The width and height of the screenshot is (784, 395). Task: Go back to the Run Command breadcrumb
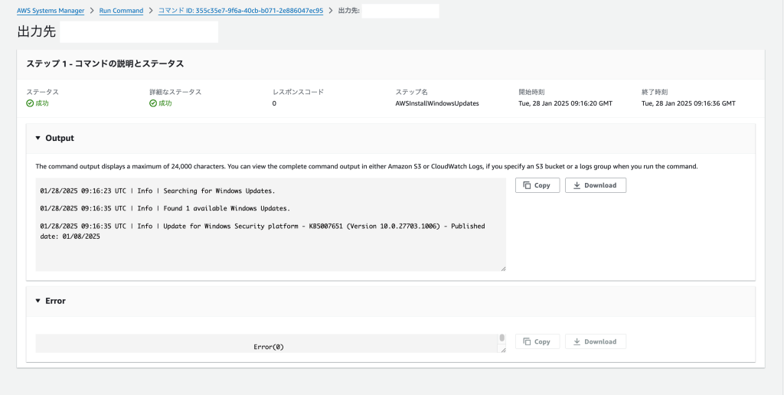pyautogui.click(x=121, y=11)
